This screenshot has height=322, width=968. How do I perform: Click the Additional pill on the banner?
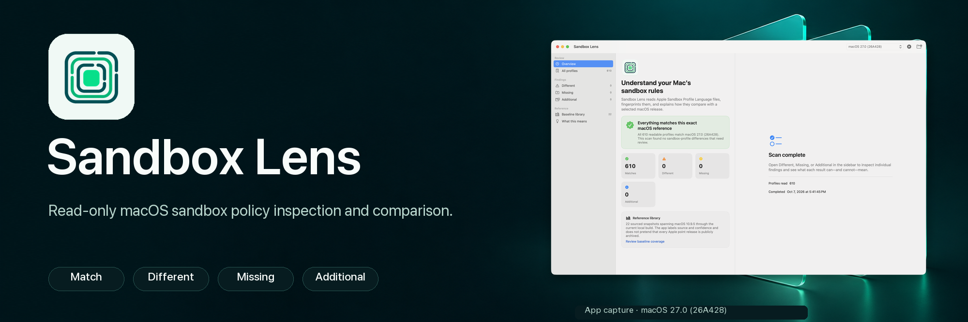coord(340,279)
